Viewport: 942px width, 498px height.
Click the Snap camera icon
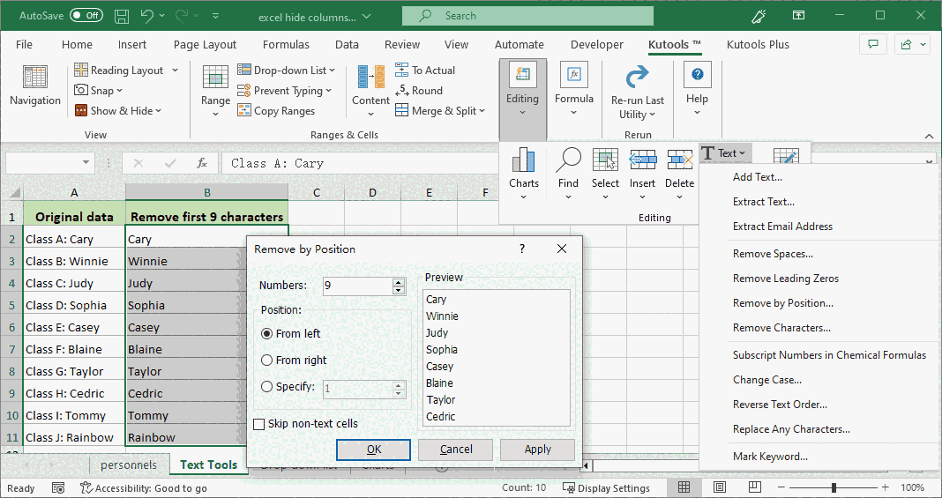pos(81,90)
